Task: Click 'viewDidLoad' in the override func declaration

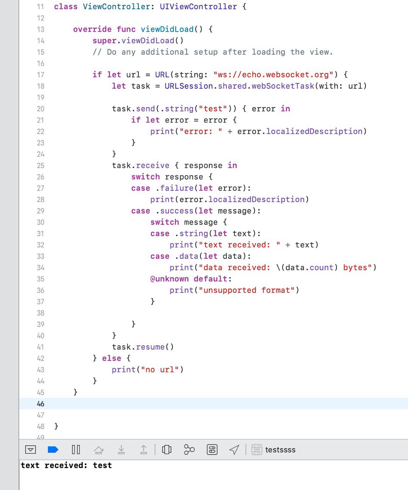Action: (x=167, y=29)
